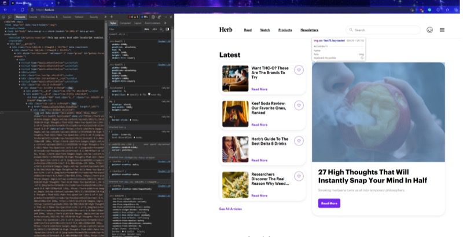The height and width of the screenshot is (237, 463).
Task: Expand the head element in DOM tree
Action: point(6,28)
